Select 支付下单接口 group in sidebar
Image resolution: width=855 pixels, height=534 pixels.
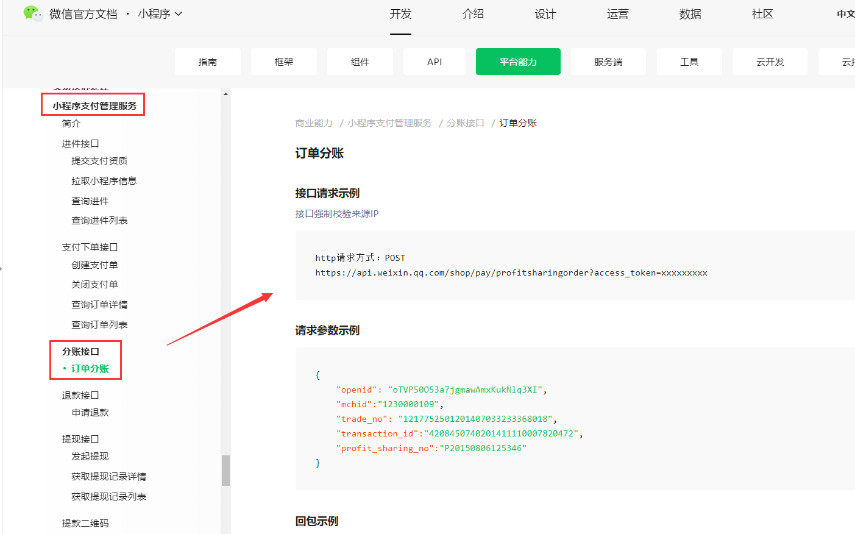click(x=90, y=247)
